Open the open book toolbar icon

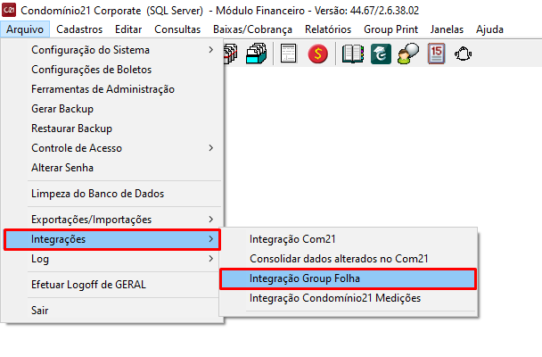pos(353,54)
